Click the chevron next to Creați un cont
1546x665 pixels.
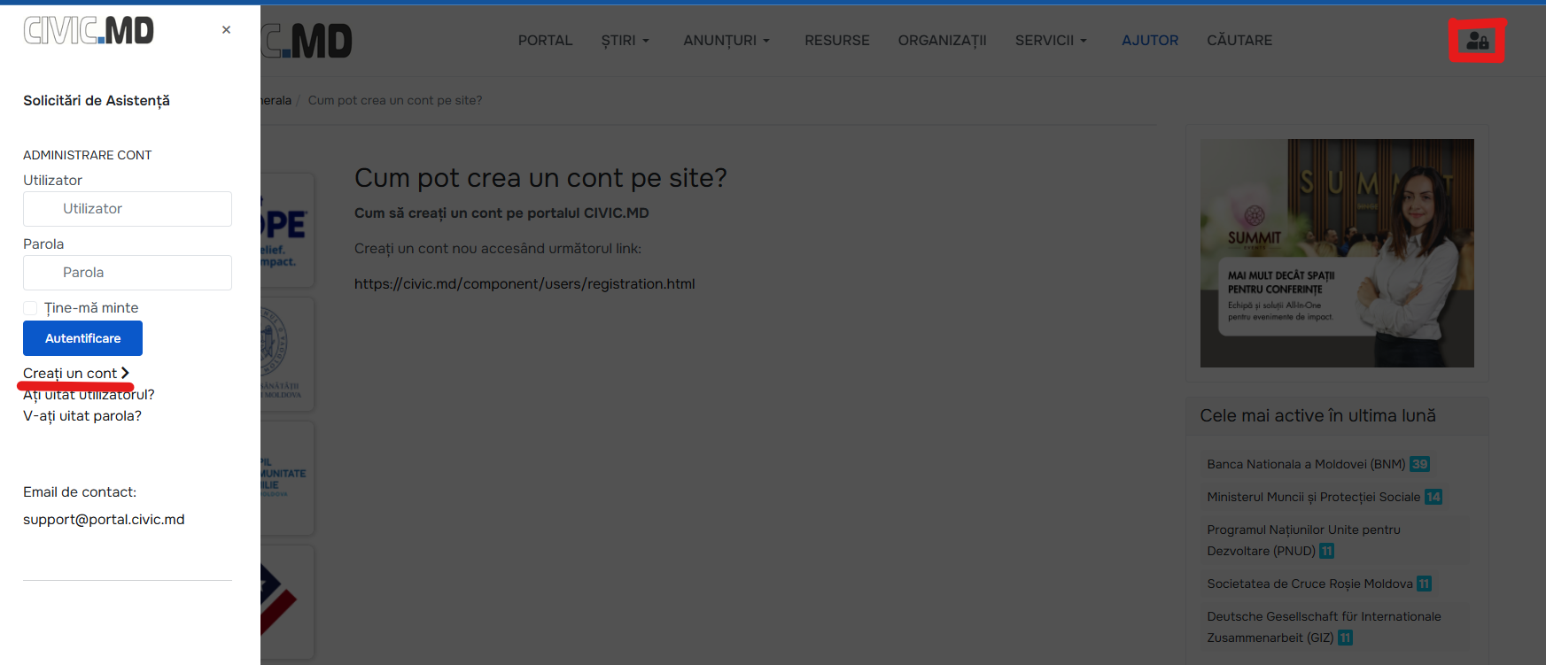pos(125,373)
